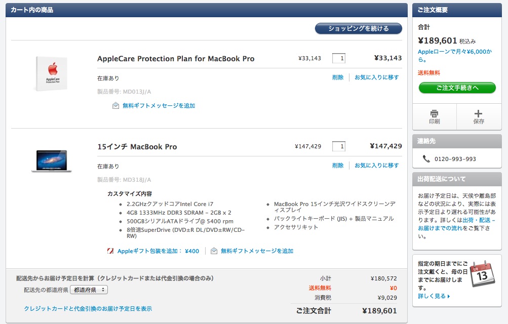Click the Apple gift wrap icon
This screenshot has width=508, height=324.
pos(110,251)
